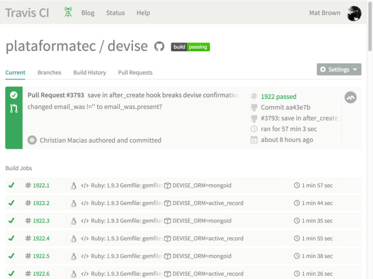
Task: Click Mat Brown's profile avatar
Action: pyautogui.click(x=354, y=13)
